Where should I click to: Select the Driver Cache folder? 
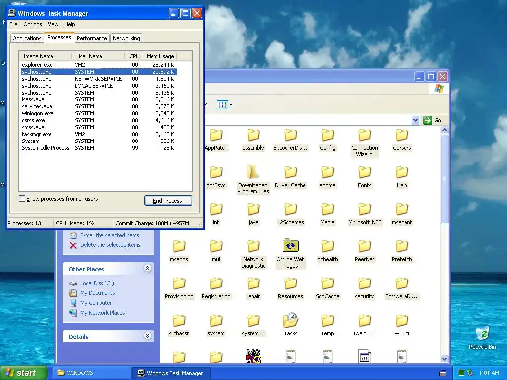[290, 178]
